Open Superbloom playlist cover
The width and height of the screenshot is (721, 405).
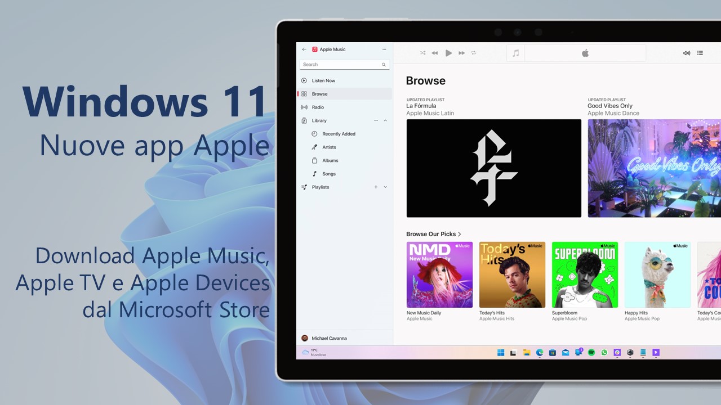click(x=585, y=275)
